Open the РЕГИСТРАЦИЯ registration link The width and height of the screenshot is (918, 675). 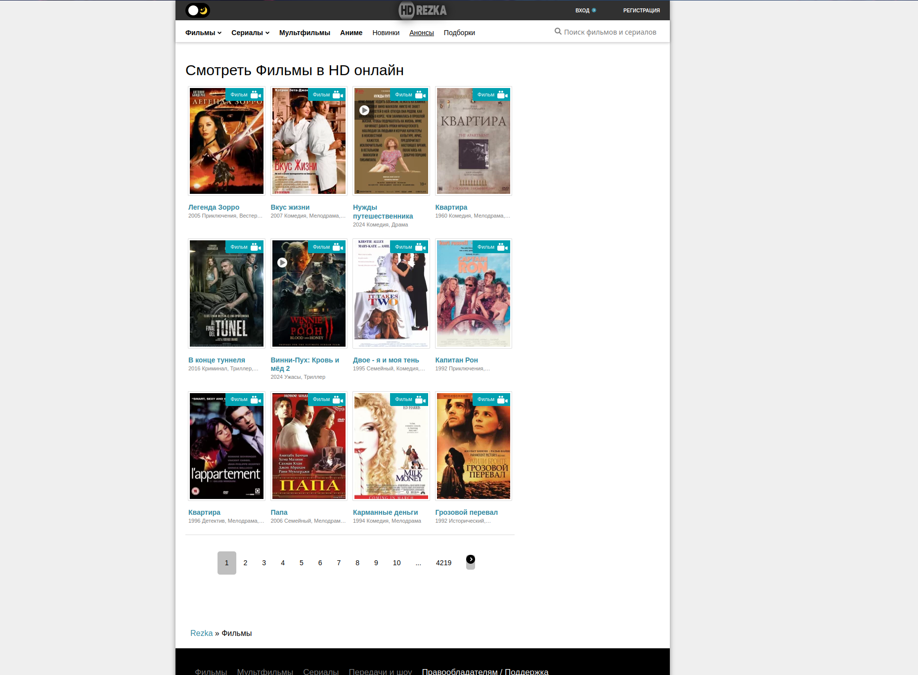[641, 10]
